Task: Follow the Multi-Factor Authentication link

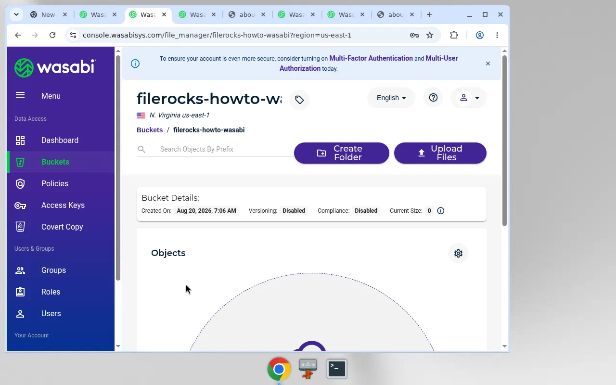Action: pos(371,58)
